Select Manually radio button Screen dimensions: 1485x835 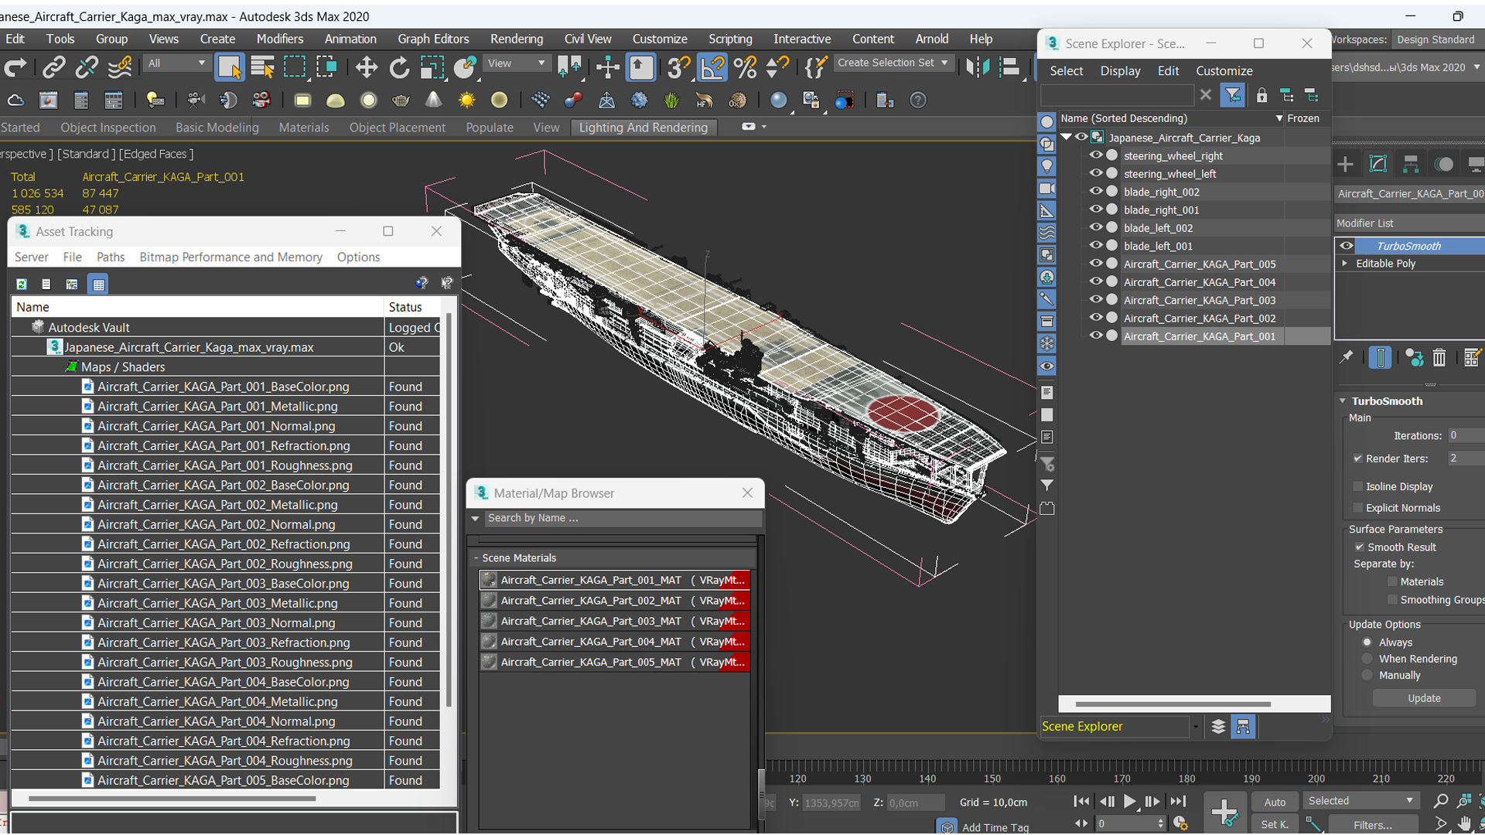[x=1367, y=675]
